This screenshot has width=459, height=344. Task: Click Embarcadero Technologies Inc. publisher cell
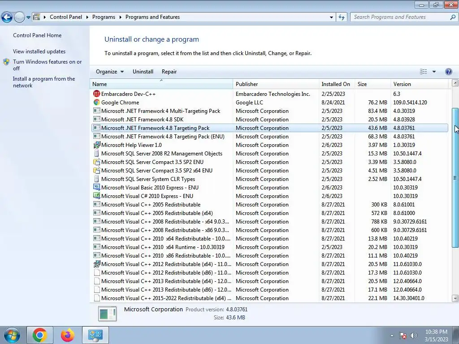pos(273,94)
